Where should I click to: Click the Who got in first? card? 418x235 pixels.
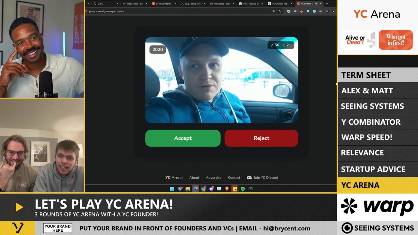(x=396, y=40)
